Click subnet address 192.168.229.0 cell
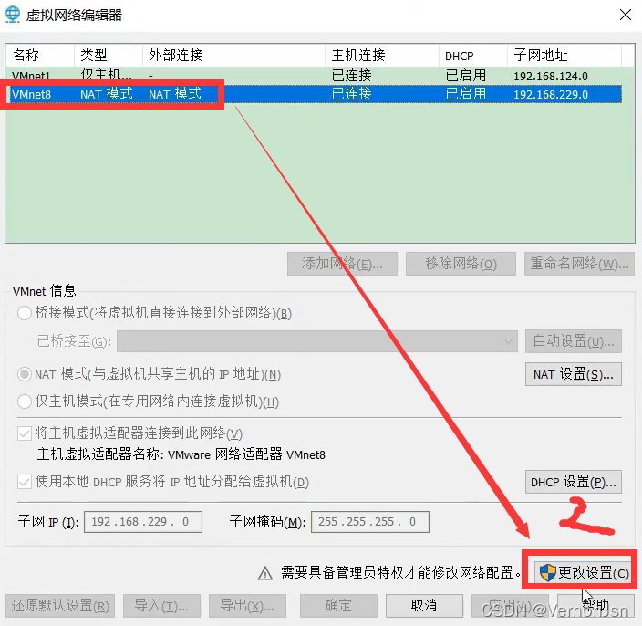The image size is (642, 626). (551, 95)
